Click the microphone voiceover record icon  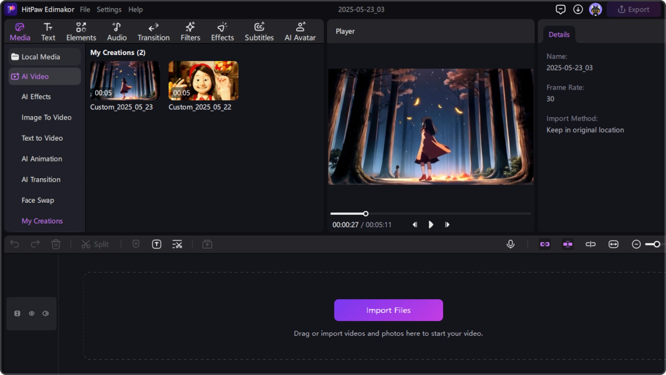coord(510,244)
